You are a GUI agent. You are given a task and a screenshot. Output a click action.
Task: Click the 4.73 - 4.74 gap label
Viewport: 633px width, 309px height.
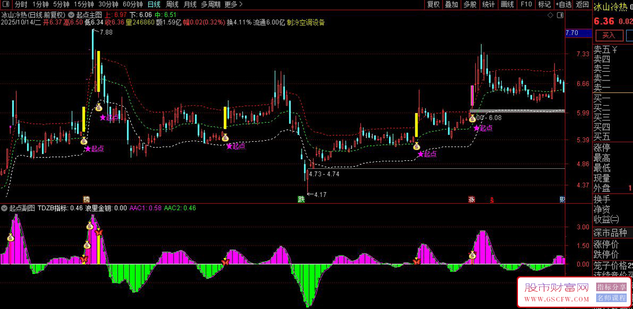[325, 174]
